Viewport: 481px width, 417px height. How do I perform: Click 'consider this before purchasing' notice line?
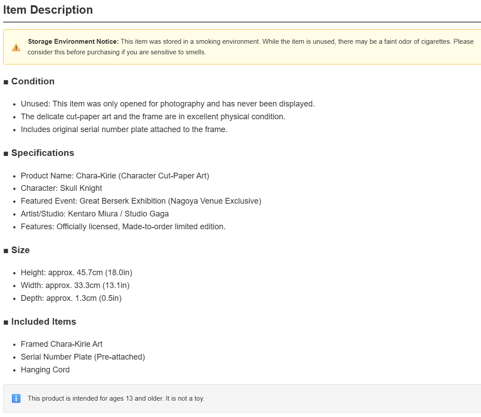117,52
